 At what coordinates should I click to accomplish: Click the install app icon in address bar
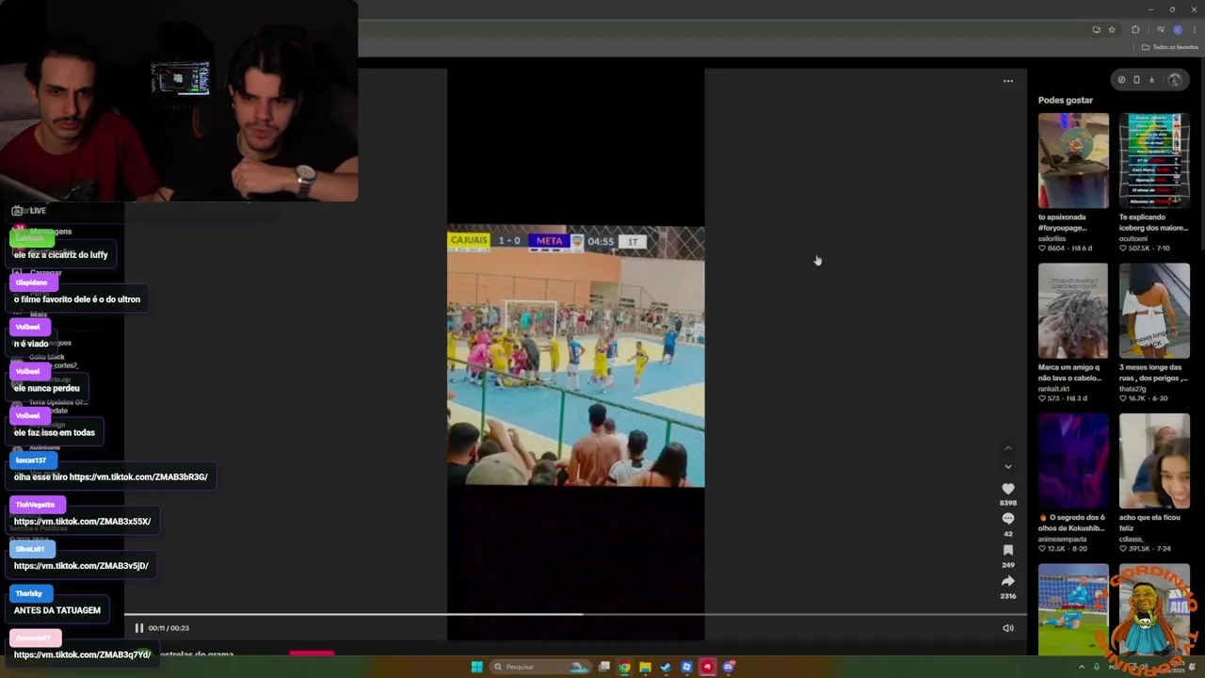click(x=1096, y=29)
